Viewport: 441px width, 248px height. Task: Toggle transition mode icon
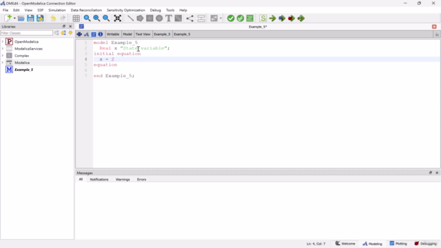pos(201,19)
